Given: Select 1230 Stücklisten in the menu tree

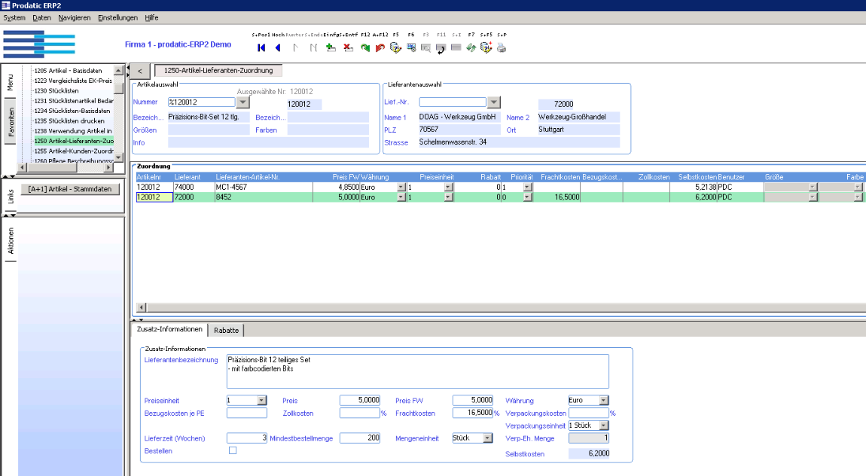Looking at the screenshot, I should tap(56, 90).
